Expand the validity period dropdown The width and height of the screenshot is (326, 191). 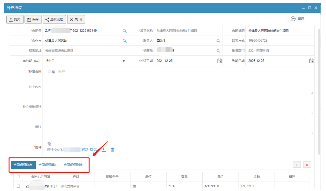click(x=124, y=61)
